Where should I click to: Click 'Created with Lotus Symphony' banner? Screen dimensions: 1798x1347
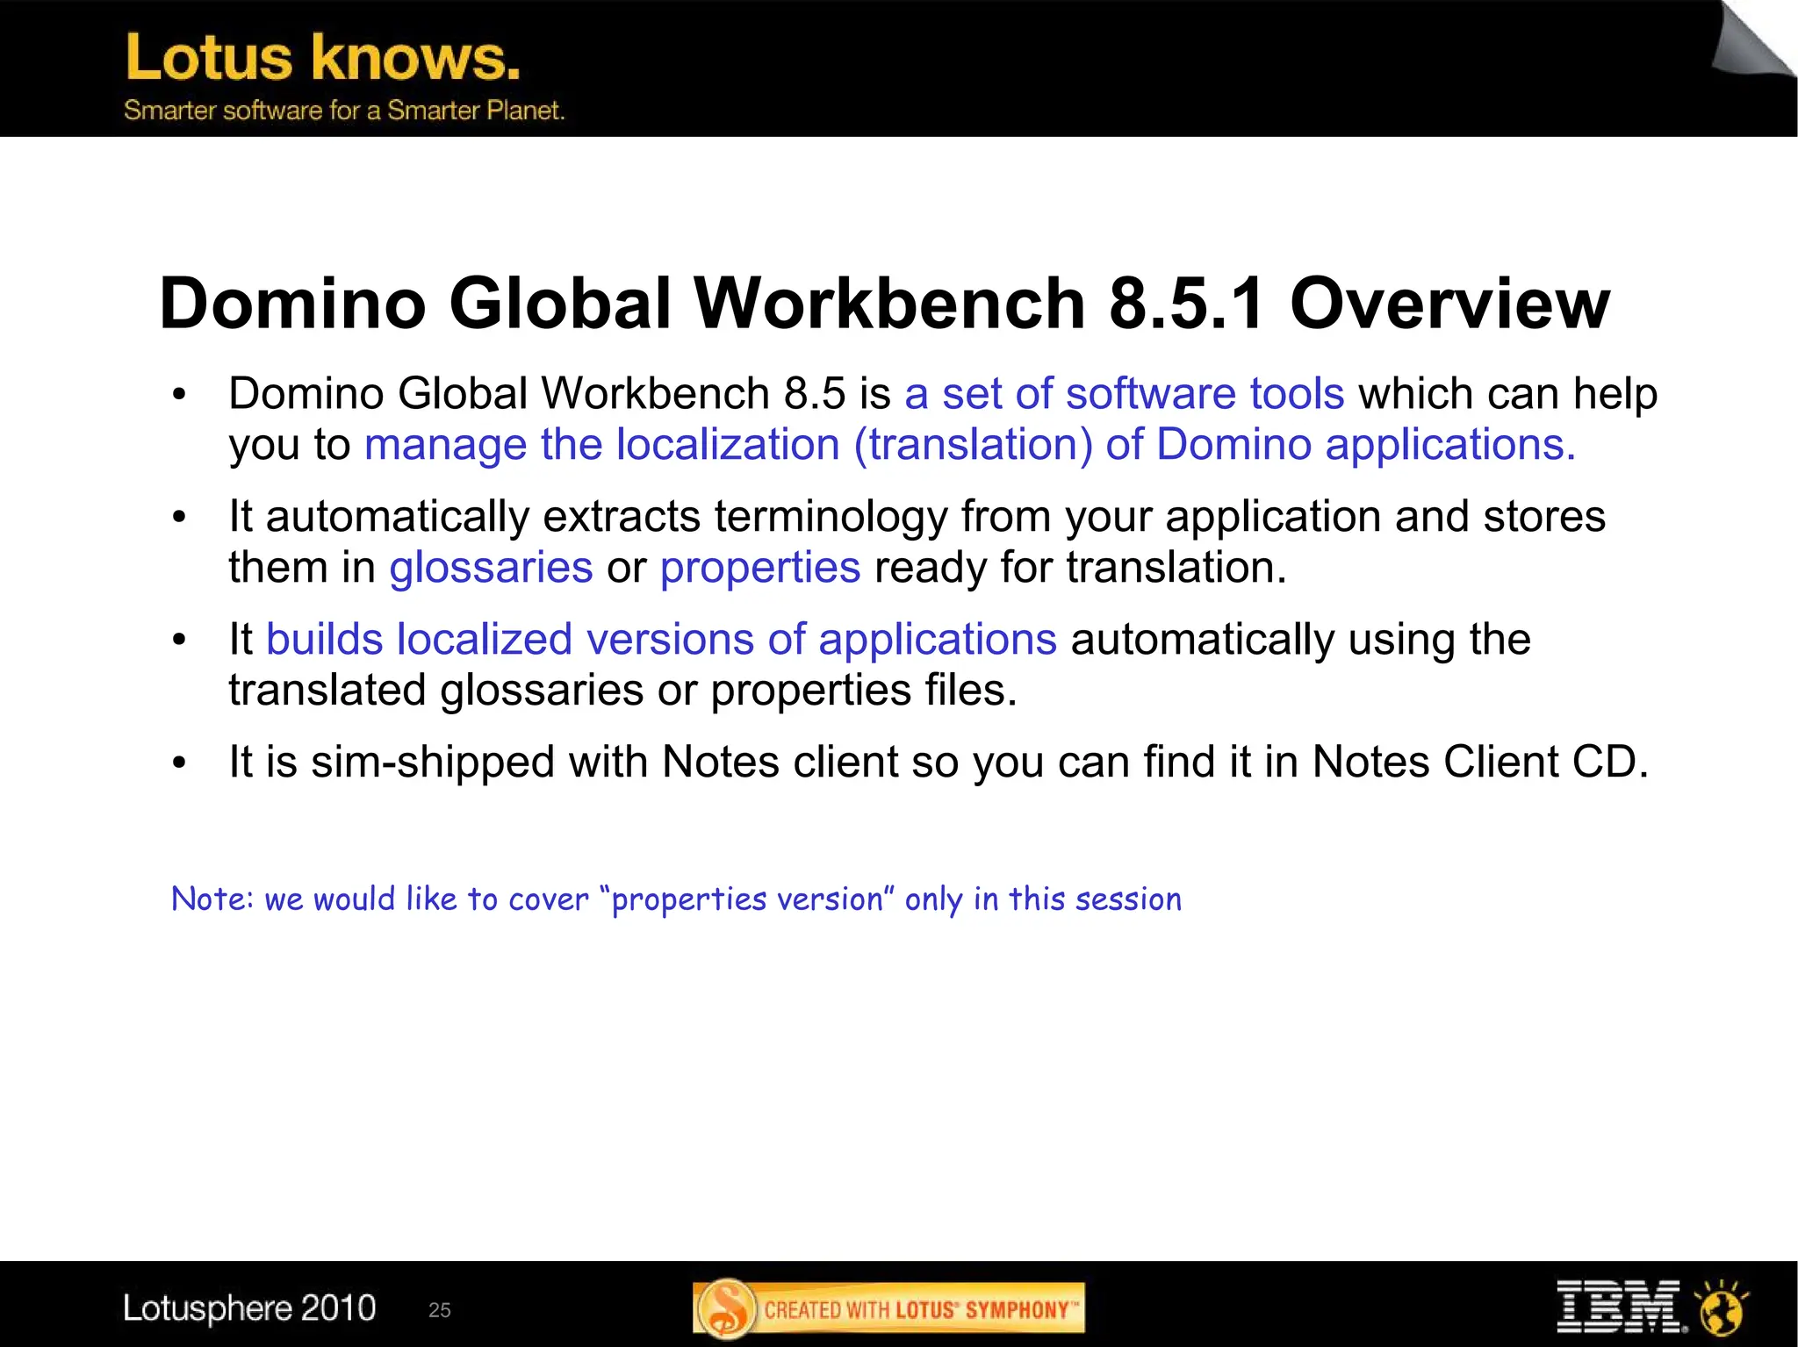click(889, 1308)
